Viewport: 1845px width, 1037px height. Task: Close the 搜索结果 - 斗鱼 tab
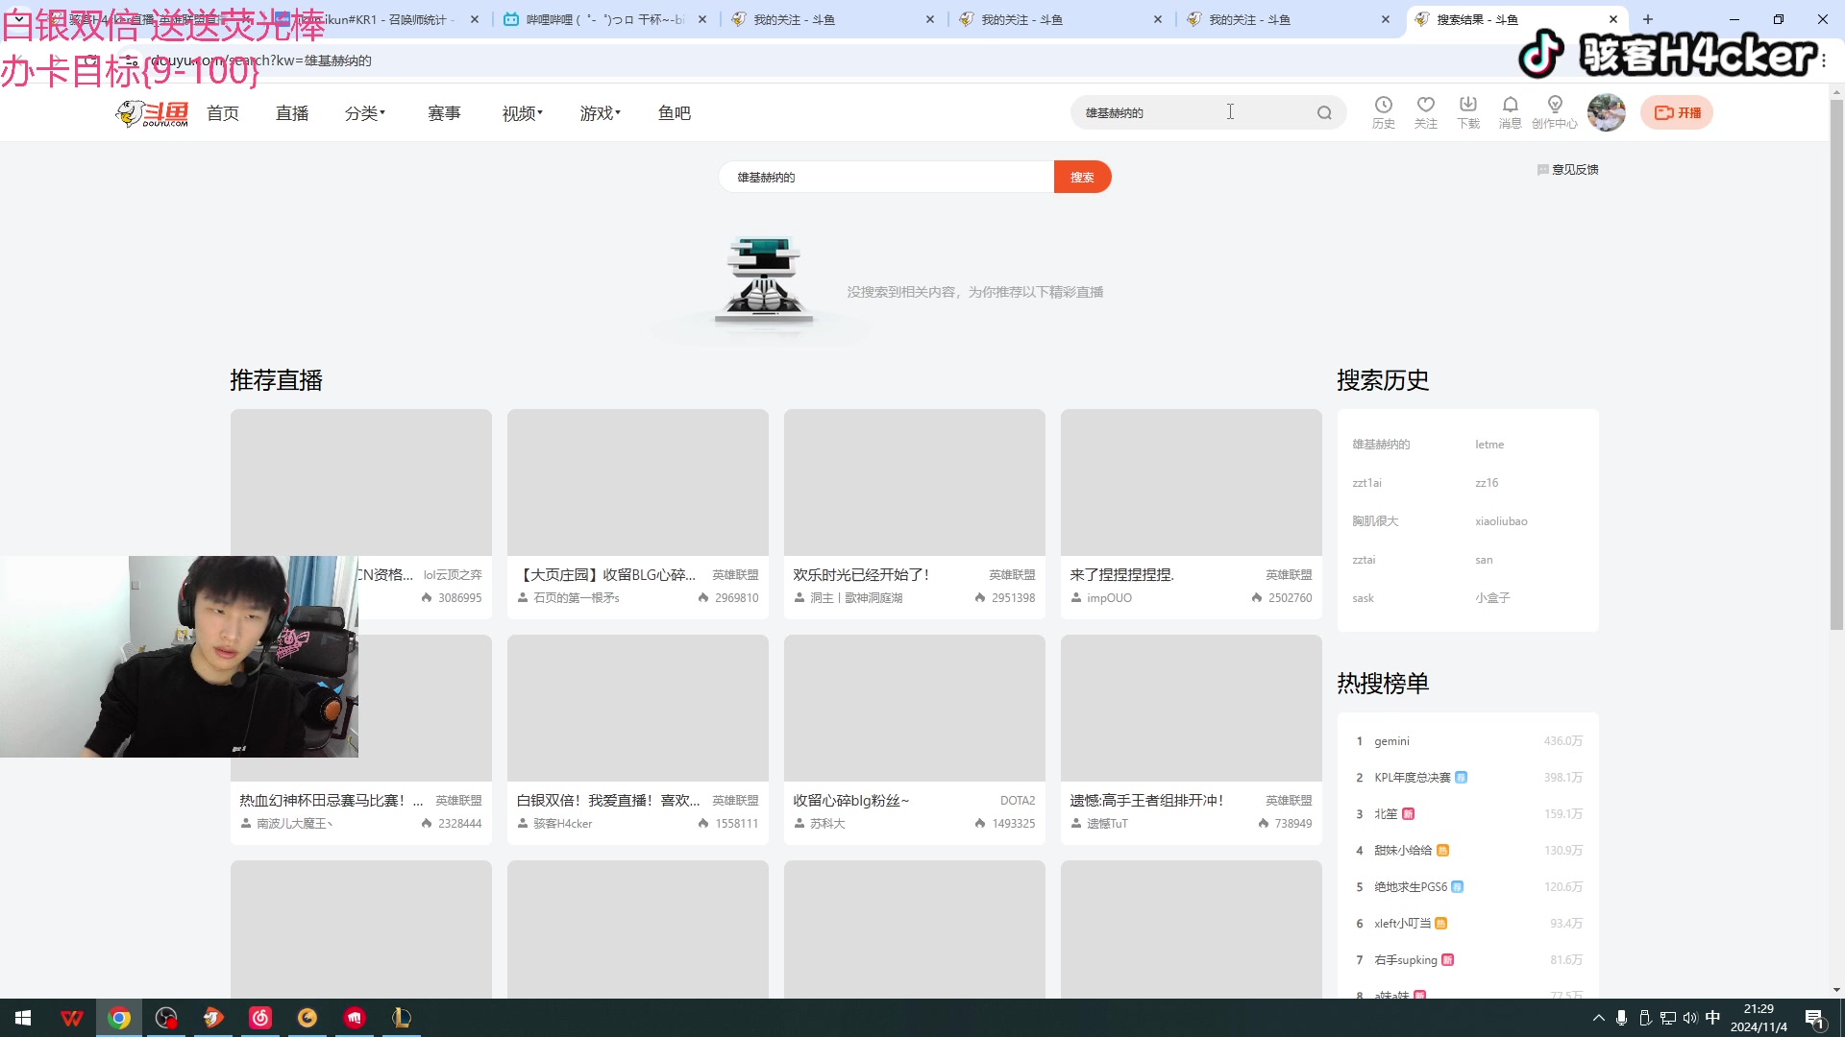(1613, 19)
